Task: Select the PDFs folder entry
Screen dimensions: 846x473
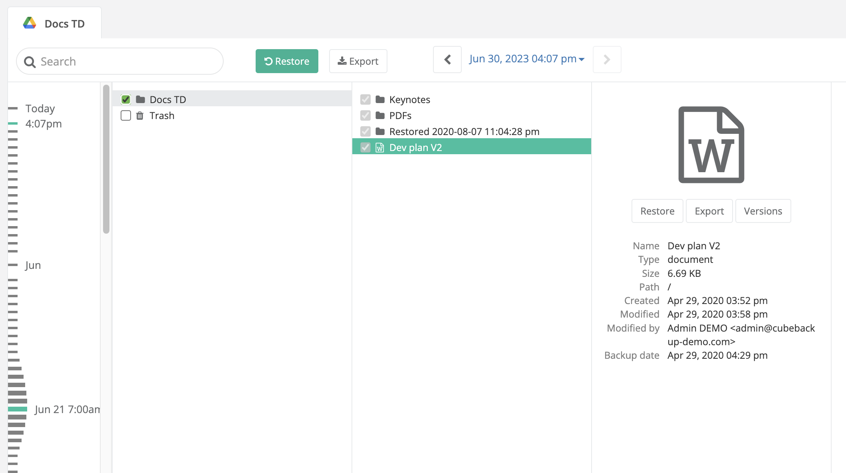Action: coord(400,115)
